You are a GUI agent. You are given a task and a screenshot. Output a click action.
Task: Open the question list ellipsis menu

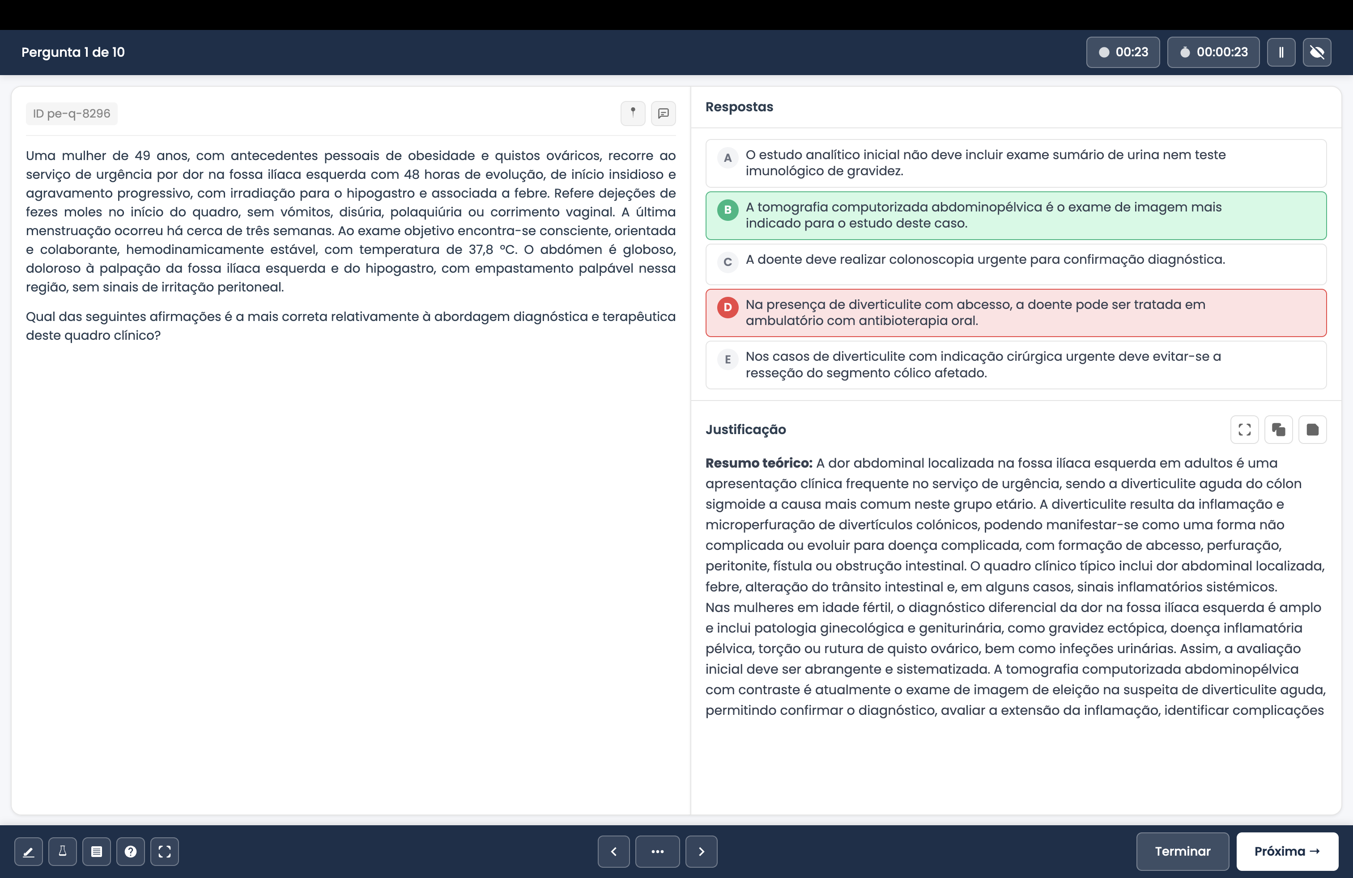[657, 851]
